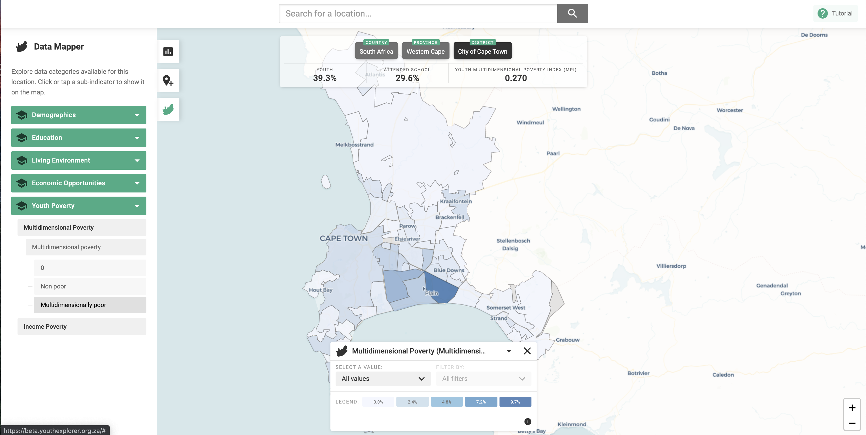The image size is (866, 435).
Task: Click the add location pin icon
Action: click(168, 80)
